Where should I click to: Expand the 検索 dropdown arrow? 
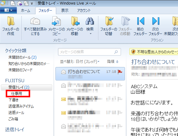(x=91, y=34)
